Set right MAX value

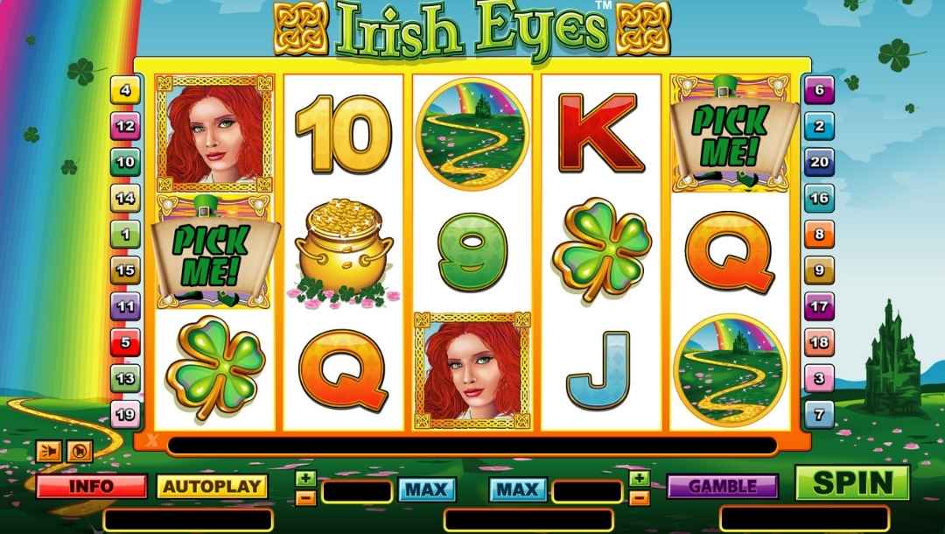click(x=518, y=490)
